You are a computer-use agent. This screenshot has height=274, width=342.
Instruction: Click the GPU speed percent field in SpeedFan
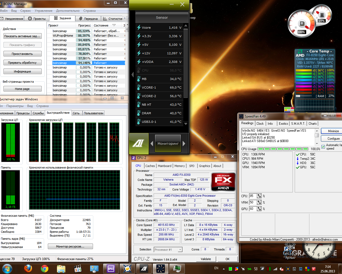pos(253,209)
